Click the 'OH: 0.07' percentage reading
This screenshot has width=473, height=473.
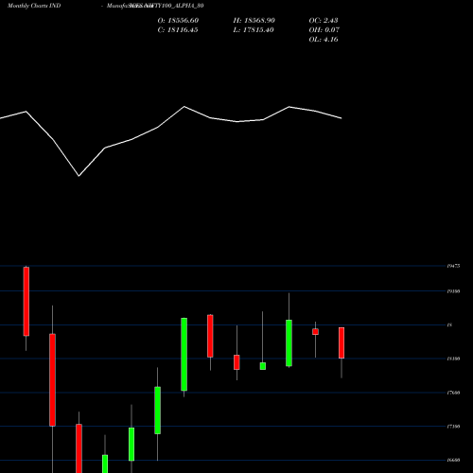pos(324,30)
